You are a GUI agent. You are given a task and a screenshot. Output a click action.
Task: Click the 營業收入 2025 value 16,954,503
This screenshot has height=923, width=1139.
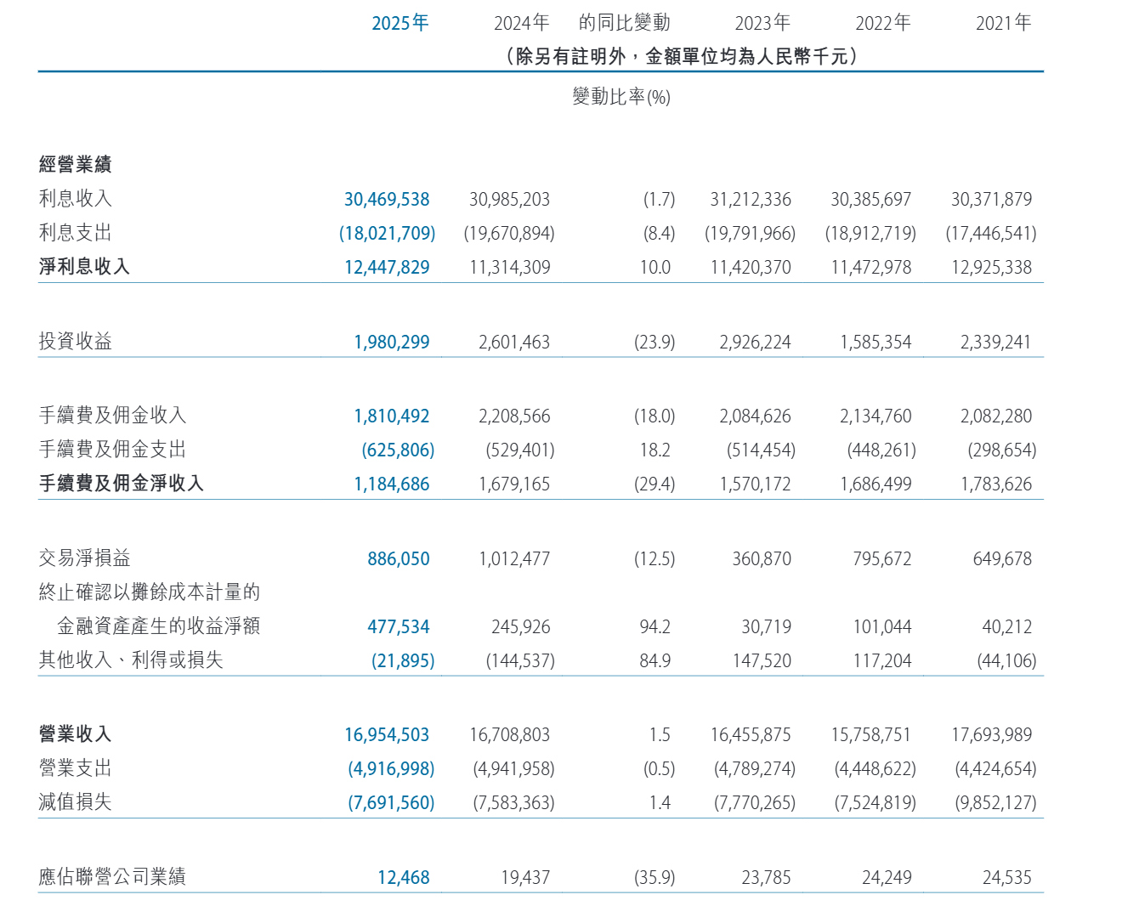387,735
